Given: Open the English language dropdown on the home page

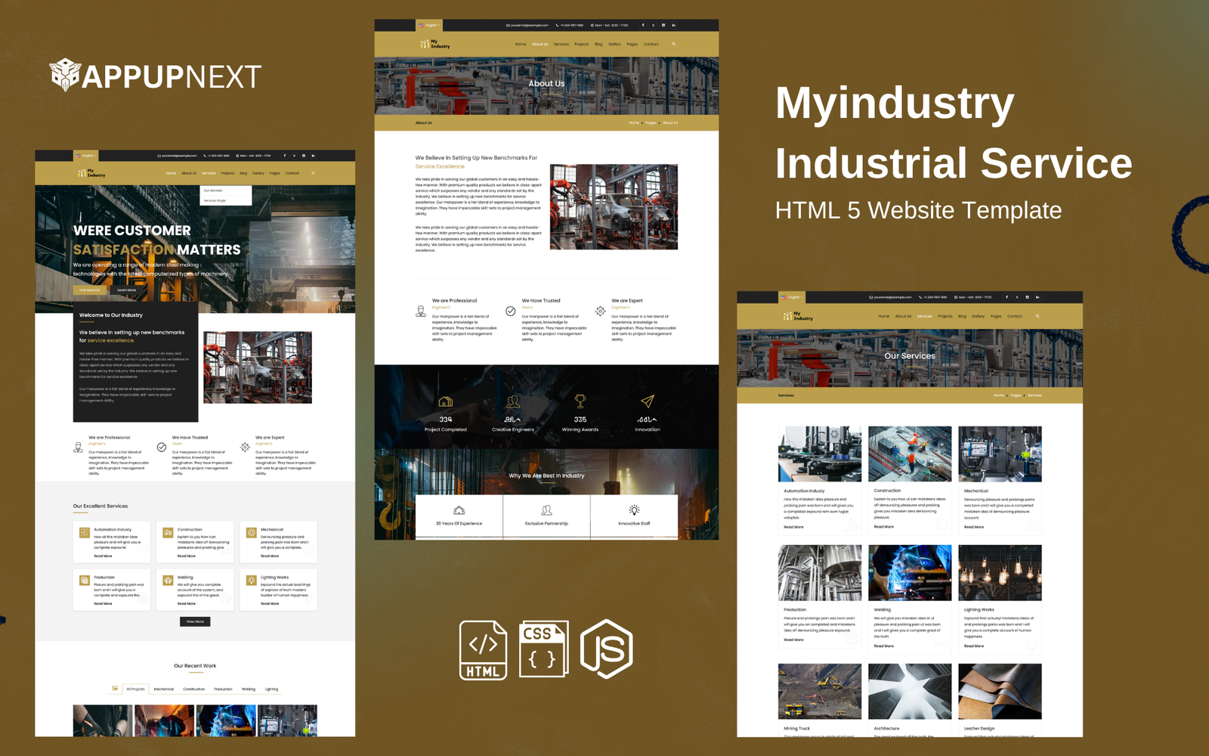Looking at the screenshot, I should tap(87, 156).
